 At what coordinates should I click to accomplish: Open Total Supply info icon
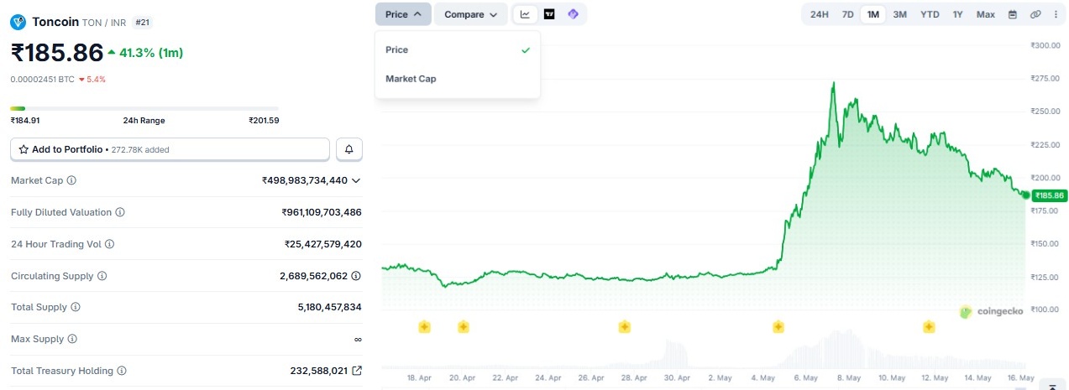[76, 308]
